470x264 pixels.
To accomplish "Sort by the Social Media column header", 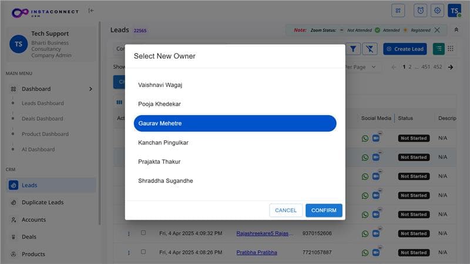I will point(376,119).
